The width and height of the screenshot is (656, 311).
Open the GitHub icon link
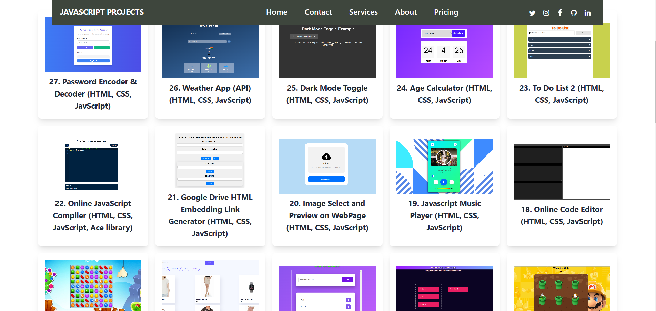(574, 13)
